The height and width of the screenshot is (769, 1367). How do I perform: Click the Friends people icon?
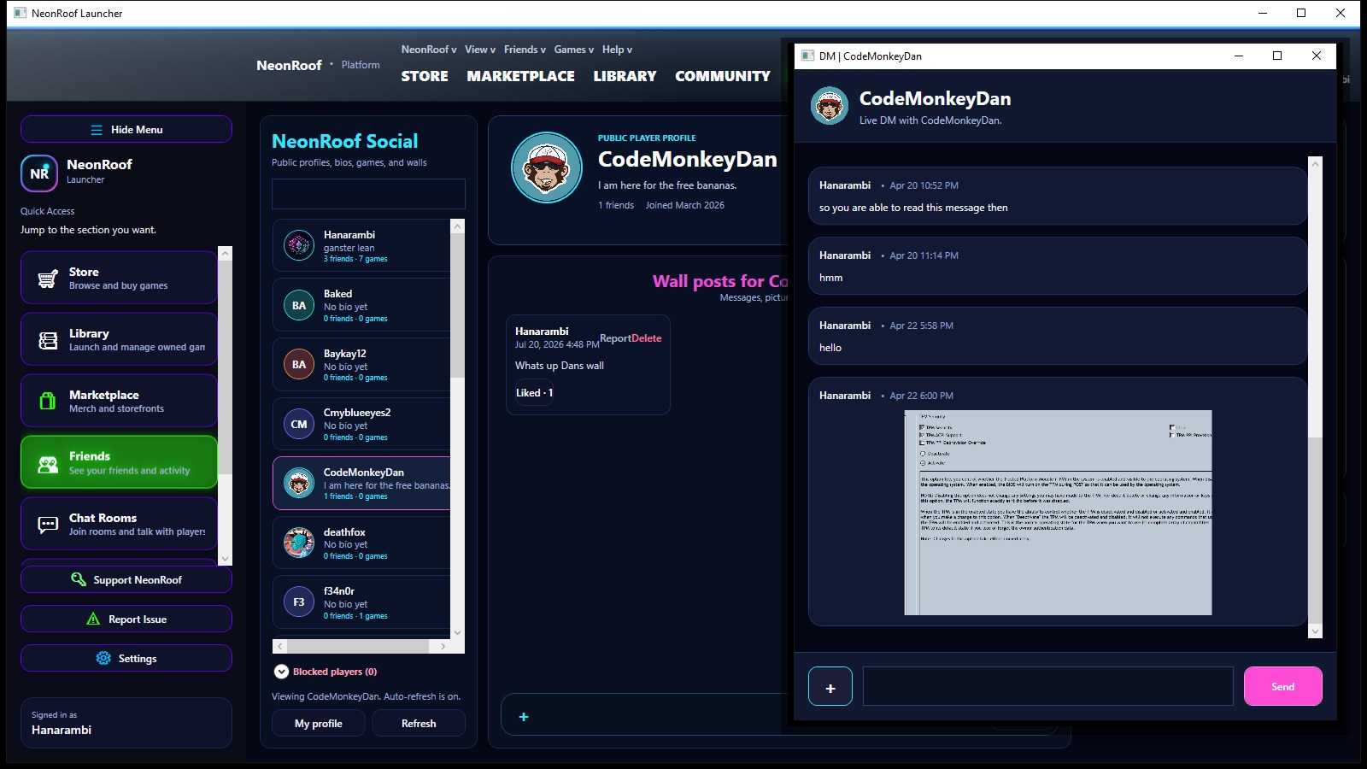(x=48, y=463)
